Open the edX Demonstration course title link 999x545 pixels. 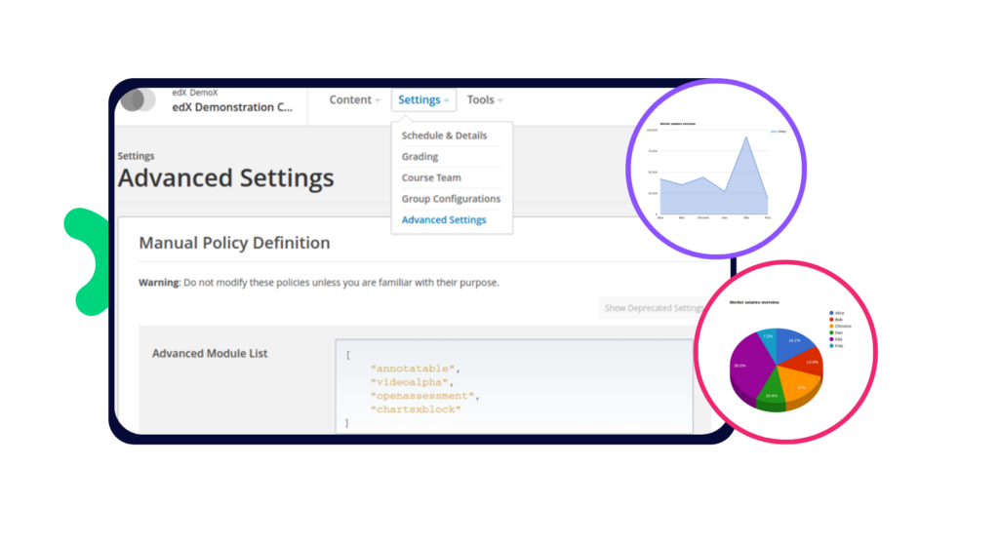pyautogui.click(x=231, y=107)
